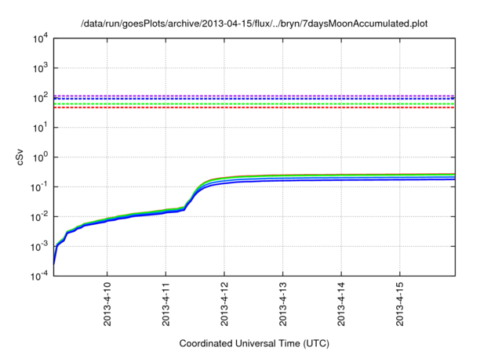The width and height of the screenshot is (502, 351).
Task: Click the 10^2 y-axis tick label
Action: tap(41, 97)
